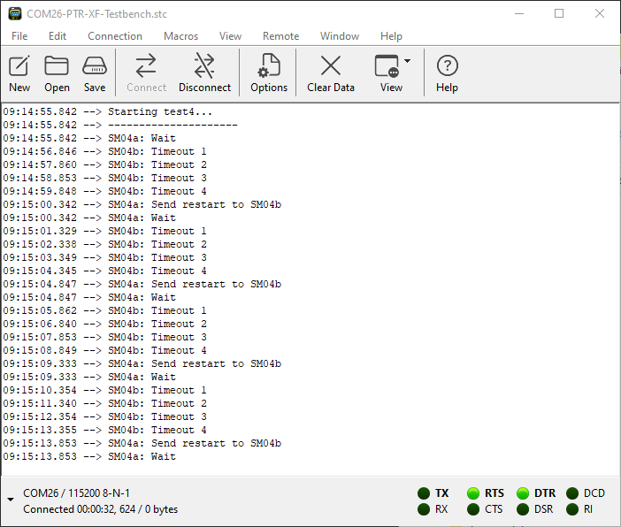Click the TX status LED
The height and width of the screenshot is (527, 621).
424,493
